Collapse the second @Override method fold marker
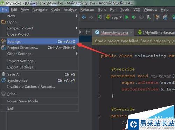 click(99, 116)
